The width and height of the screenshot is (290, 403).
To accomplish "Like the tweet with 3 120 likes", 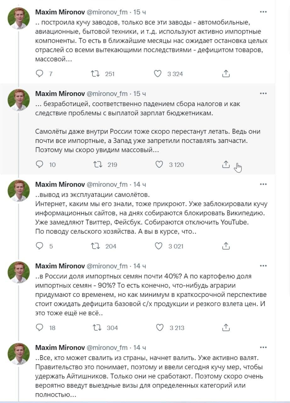I will [x=159, y=164].
